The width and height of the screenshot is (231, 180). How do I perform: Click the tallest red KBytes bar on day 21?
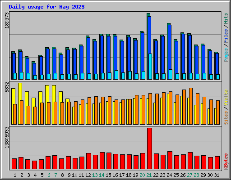pos(149,148)
